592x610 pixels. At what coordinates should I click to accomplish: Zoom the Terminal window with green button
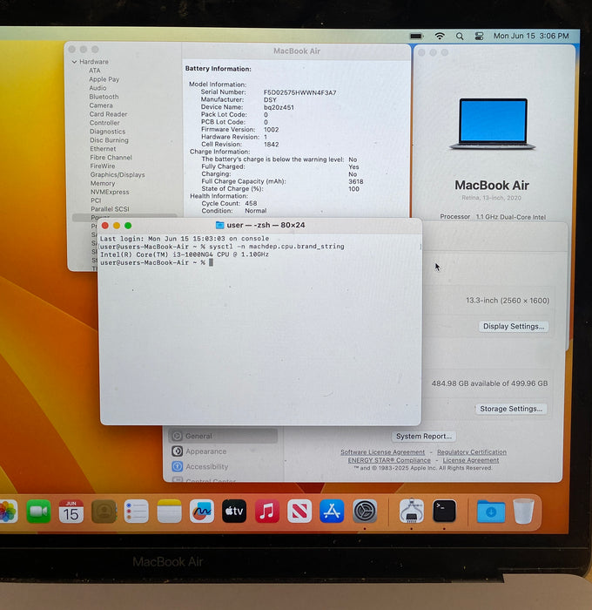[128, 225]
